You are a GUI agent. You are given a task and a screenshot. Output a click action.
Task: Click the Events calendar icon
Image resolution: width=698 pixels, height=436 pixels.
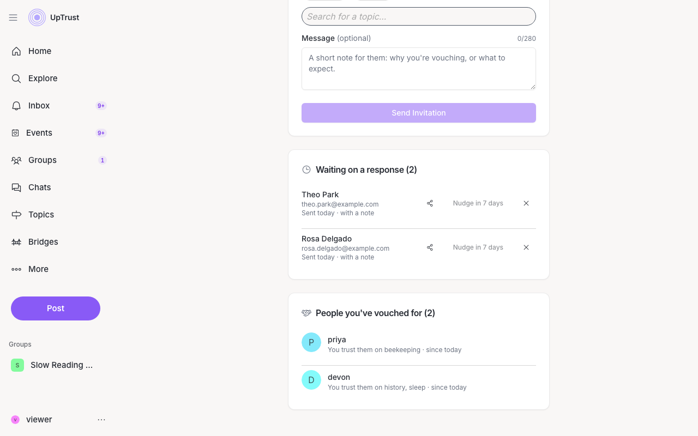(x=15, y=133)
